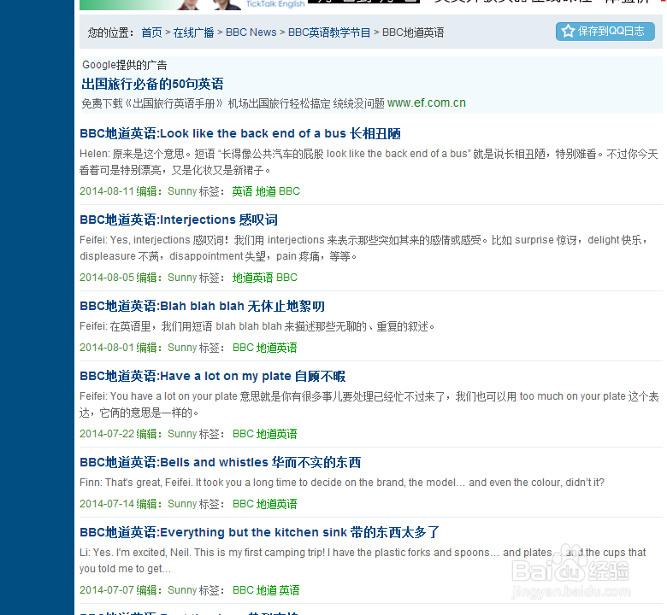This screenshot has width=667, height=615.
Task: Click 地道英语 tag on 2014-07-22 article
Action: (277, 434)
